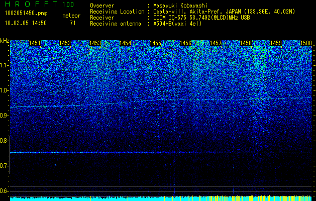Click the 1455 time marker
Screen dimensions: 316x201
155,43
